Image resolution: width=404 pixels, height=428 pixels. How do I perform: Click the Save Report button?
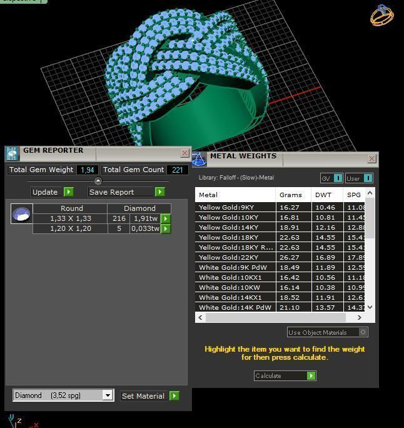[126, 192]
